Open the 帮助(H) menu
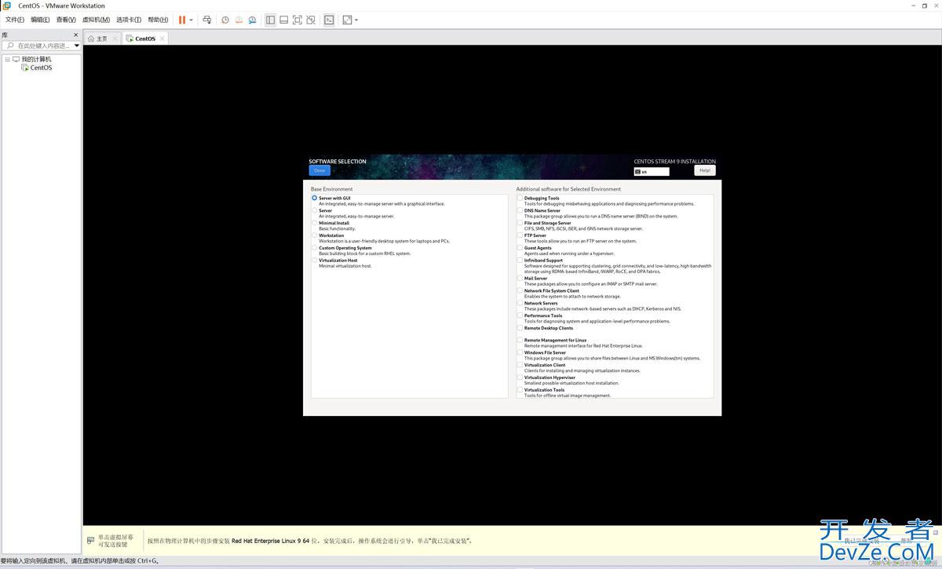The height and width of the screenshot is (569, 942). click(158, 20)
